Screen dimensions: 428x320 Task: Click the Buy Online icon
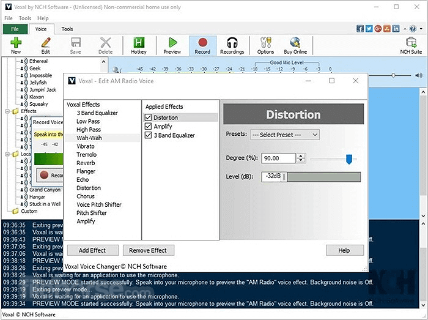[295, 43]
